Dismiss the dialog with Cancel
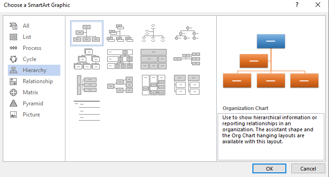 (x=308, y=168)
